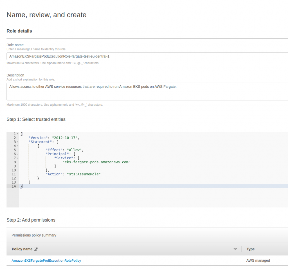
Task: Collapse the statement block fold arrow on line 4
Action: coord(17,146)
